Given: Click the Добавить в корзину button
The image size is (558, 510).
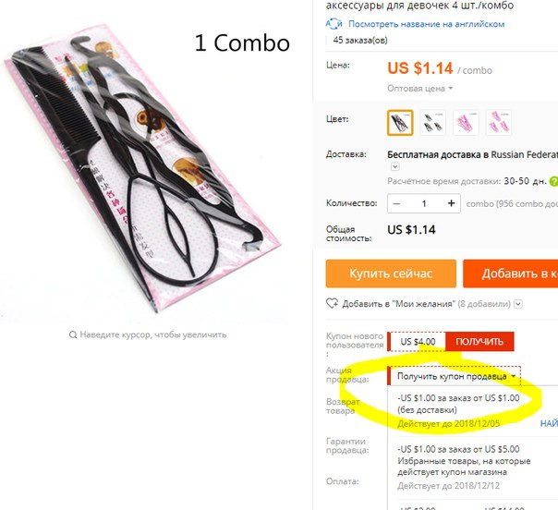Looking at the screenshot, I should (x=510, y=273).
